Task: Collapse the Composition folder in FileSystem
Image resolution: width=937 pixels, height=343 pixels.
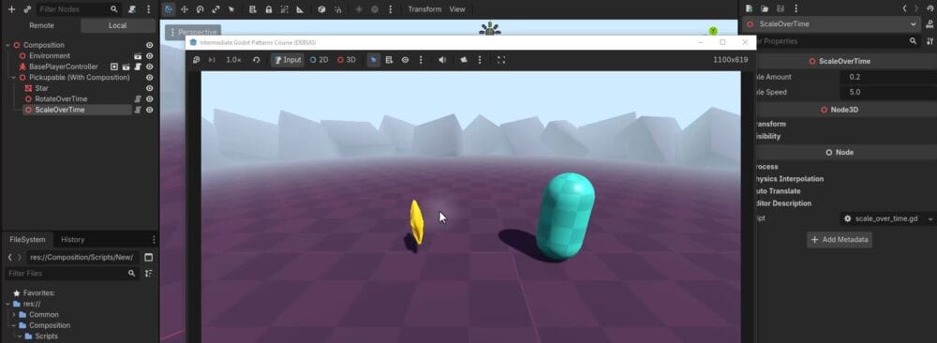Action: 13,326
